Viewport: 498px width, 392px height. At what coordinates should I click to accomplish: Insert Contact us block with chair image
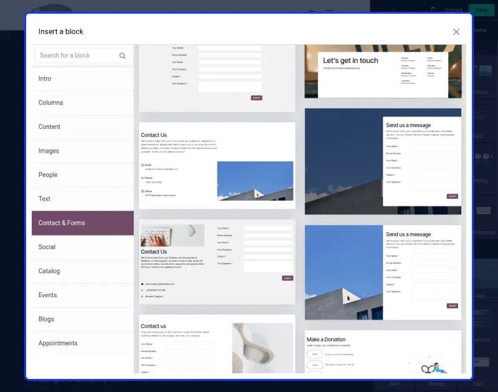217,345
